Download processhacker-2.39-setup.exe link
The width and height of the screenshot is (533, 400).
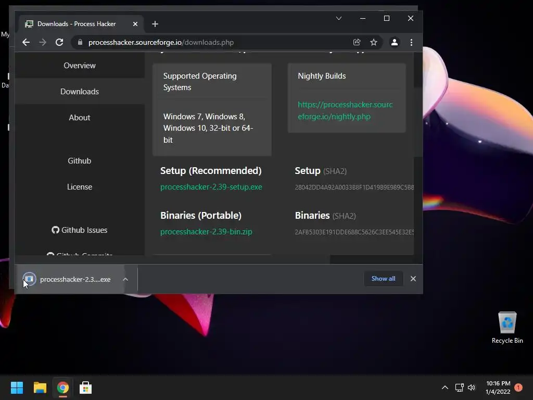(211, 187)
